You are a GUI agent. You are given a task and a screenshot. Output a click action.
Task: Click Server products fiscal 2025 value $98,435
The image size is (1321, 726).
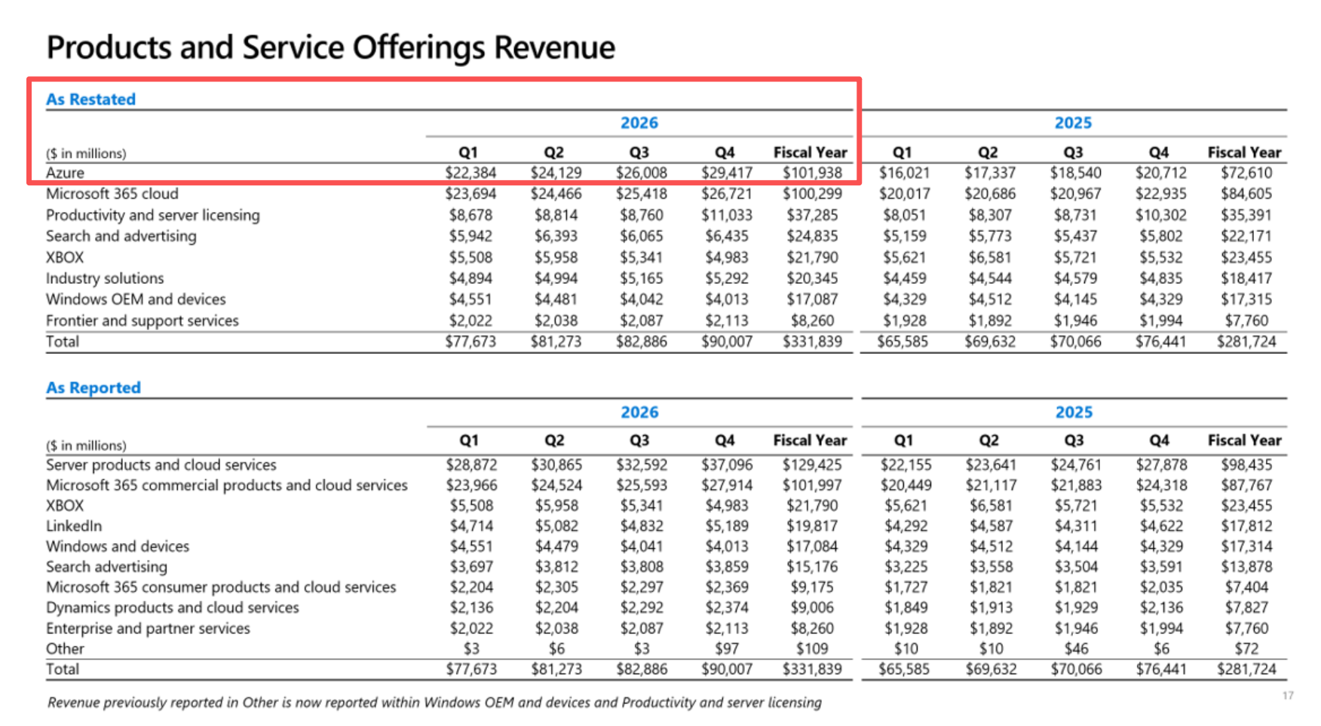[x=1246, y=465]
